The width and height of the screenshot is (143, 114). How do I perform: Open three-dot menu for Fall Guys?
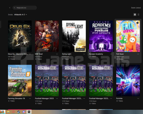pyautogui.click(x=138, y=54)
